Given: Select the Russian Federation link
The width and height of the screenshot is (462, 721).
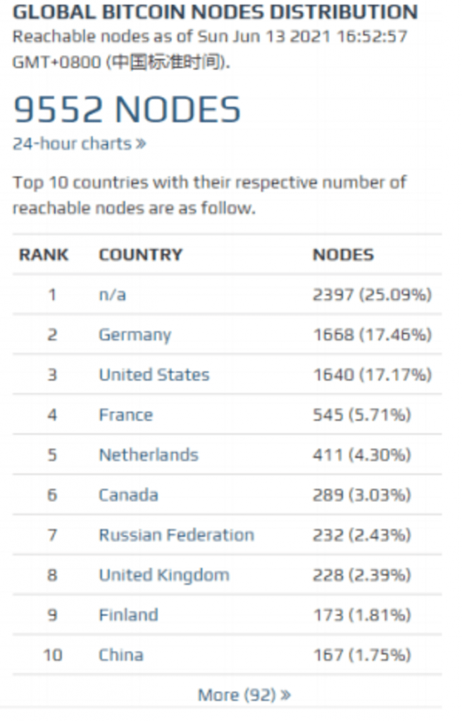Looking at the screenshot, I should point(176,535).
